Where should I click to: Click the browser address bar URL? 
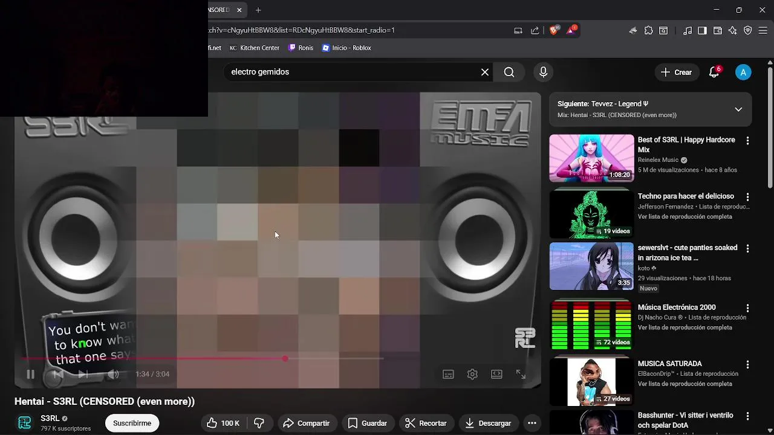pyautogui.click(x=302, y=30)
